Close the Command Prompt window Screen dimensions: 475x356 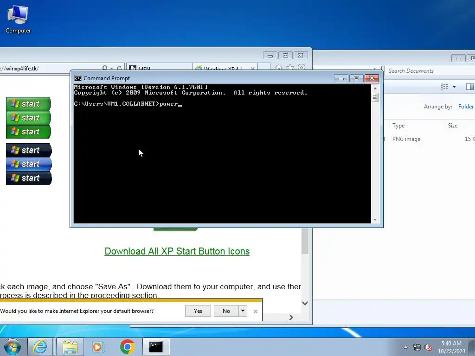tap(372, 78)
